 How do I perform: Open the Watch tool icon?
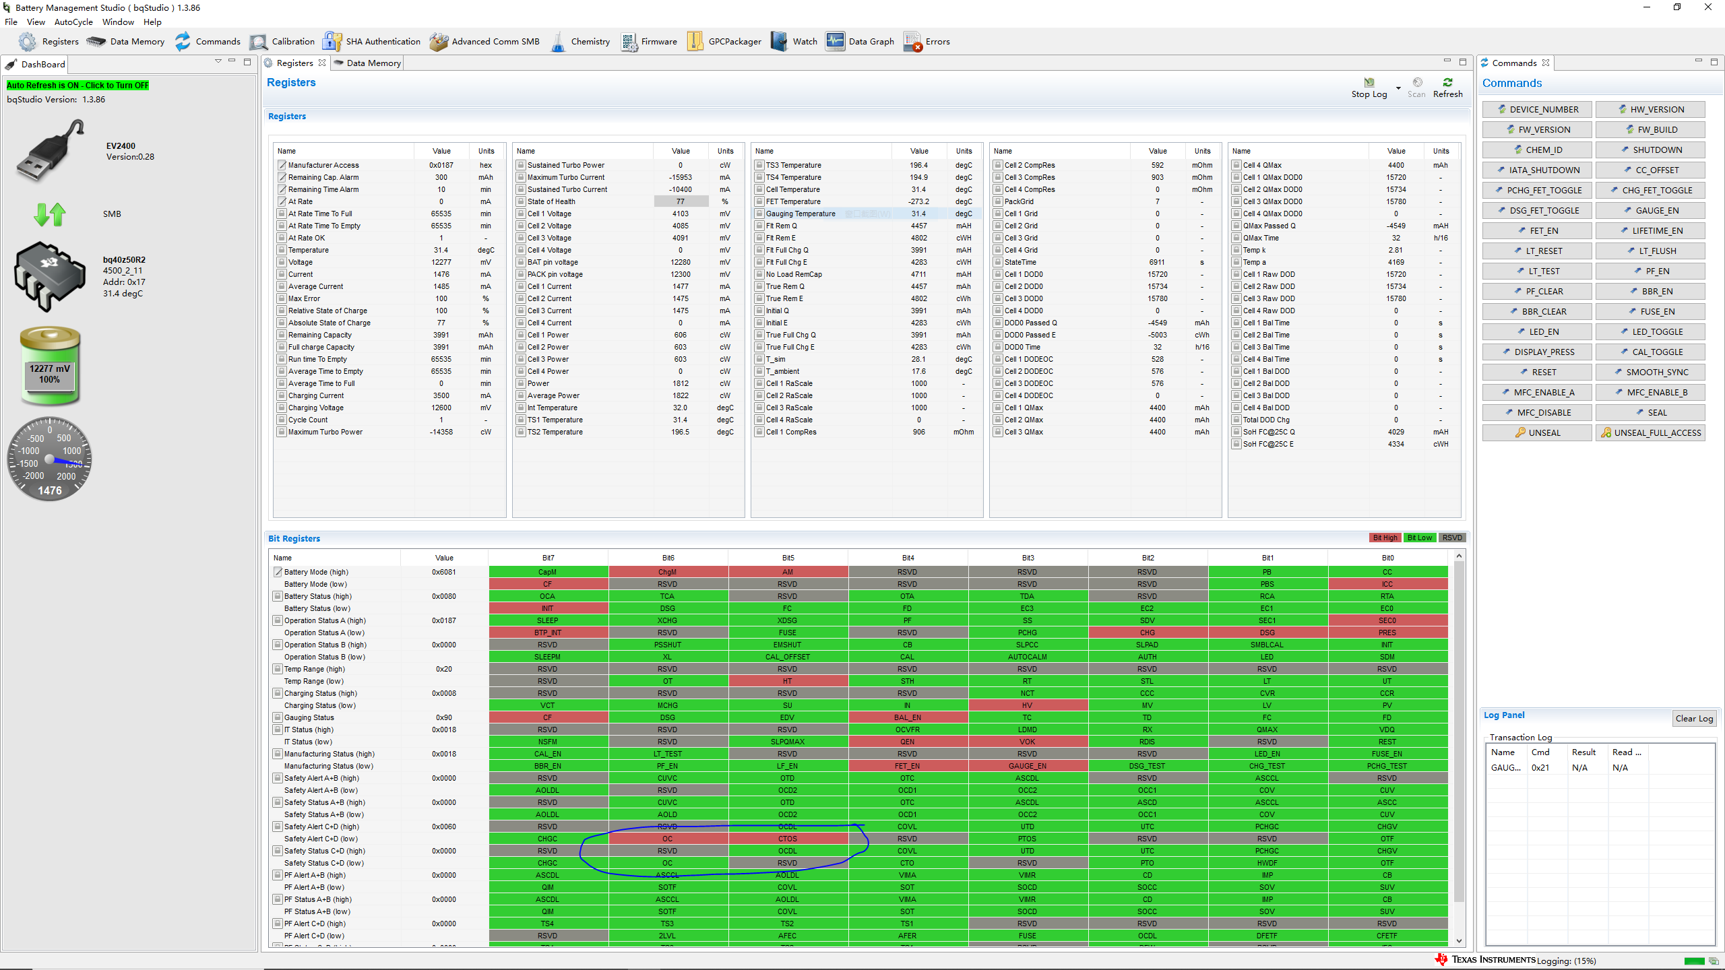pos(779,42)
